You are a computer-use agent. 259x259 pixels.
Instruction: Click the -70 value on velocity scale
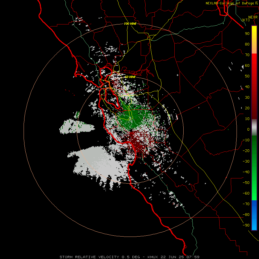coord(246,204)
